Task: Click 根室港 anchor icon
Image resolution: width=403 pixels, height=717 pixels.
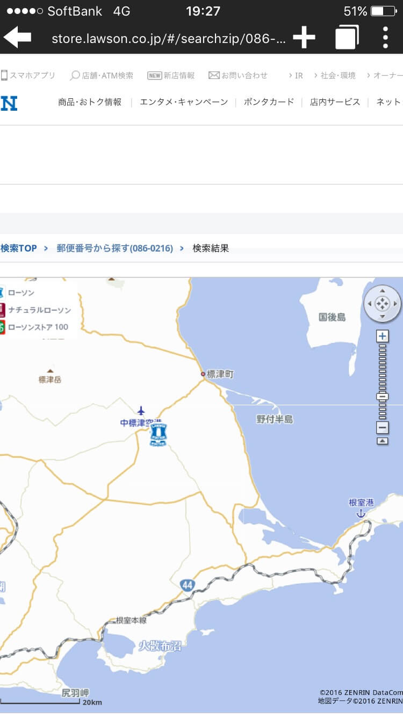Action: tap(361, 513)
